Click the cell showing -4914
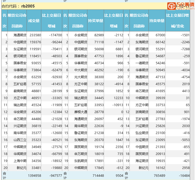This screenshot has width=196, height=180. tap(119, 84)
